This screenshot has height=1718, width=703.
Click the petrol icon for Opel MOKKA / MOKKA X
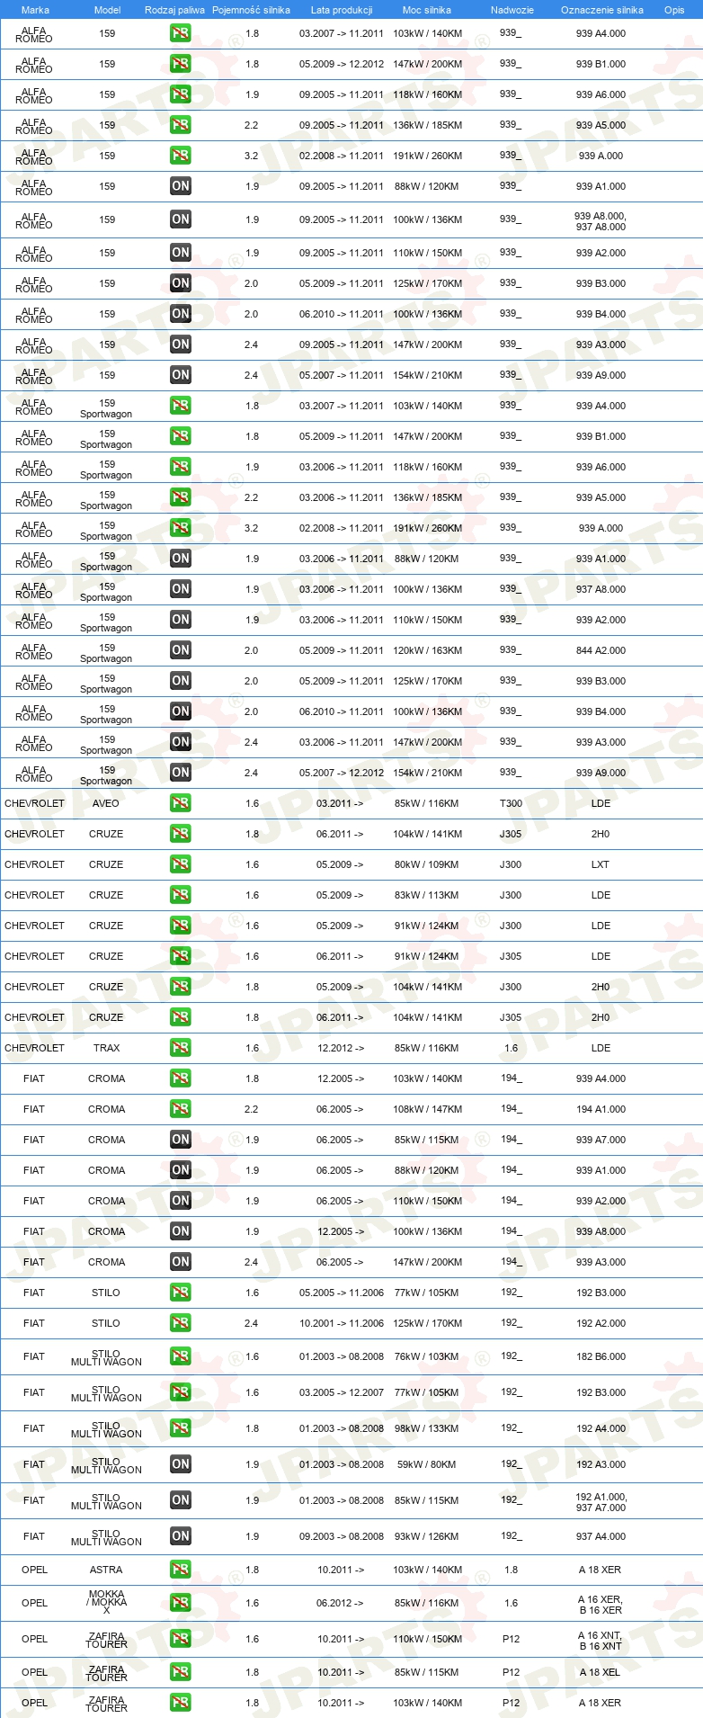[x=181, y=1603]
